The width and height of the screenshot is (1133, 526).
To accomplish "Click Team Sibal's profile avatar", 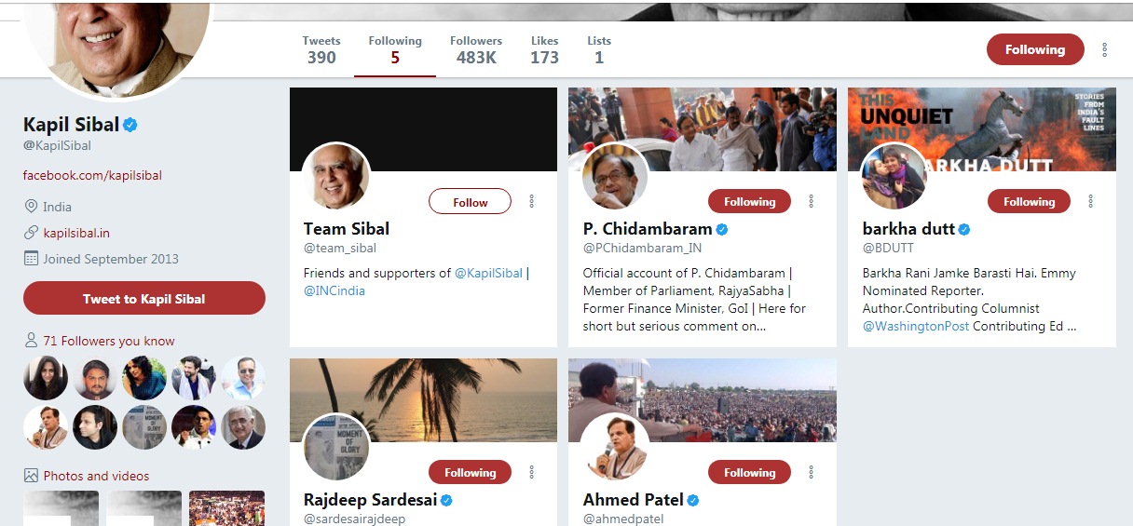I will point(336,177).
